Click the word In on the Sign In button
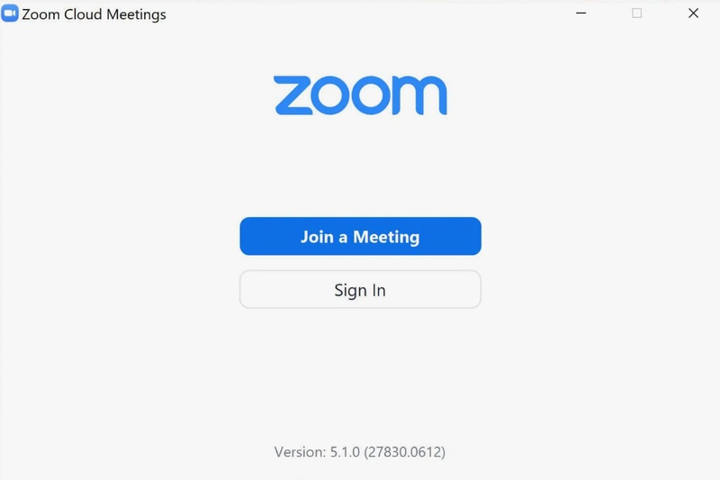Viewport: 720px width, 480px height. coord(379,290)
